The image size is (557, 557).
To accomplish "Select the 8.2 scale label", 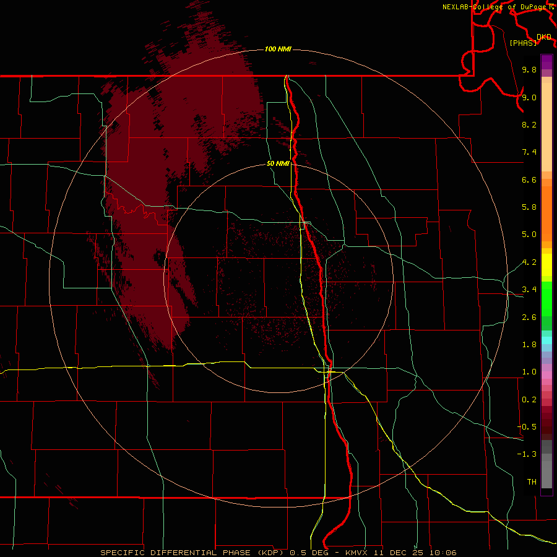I will (x=529, y=124).
